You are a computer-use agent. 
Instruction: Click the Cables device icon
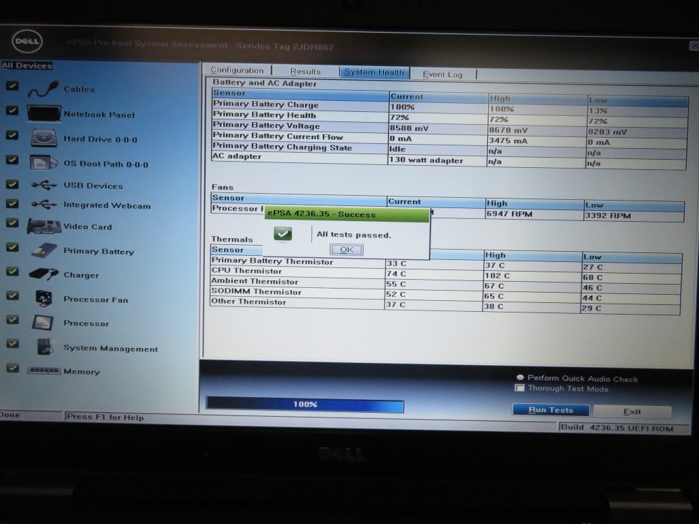point(43,89)
